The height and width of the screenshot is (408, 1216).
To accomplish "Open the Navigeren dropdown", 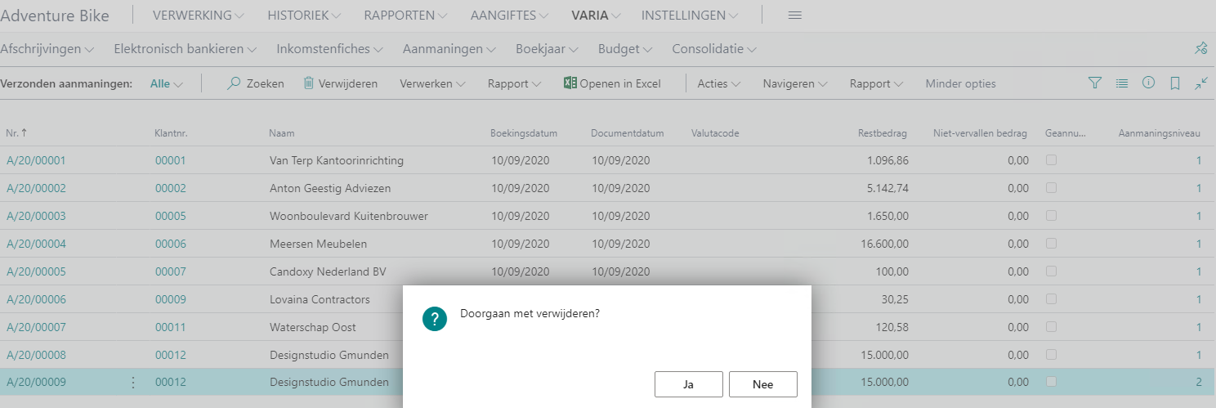I will coord(794,83).
